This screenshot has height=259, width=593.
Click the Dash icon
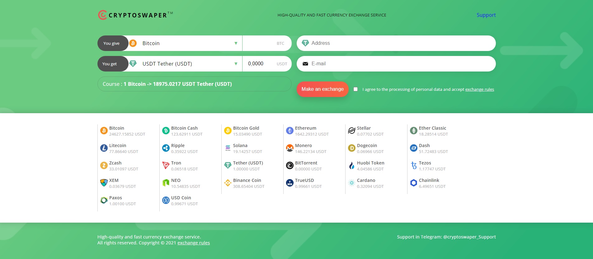point(414,148)
